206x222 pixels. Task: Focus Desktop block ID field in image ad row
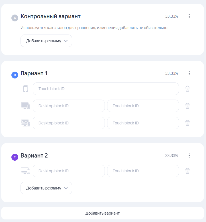pyautogui.click(x=69, y=123)
